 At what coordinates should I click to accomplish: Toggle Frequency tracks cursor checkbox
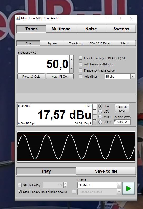click(81, 70)
